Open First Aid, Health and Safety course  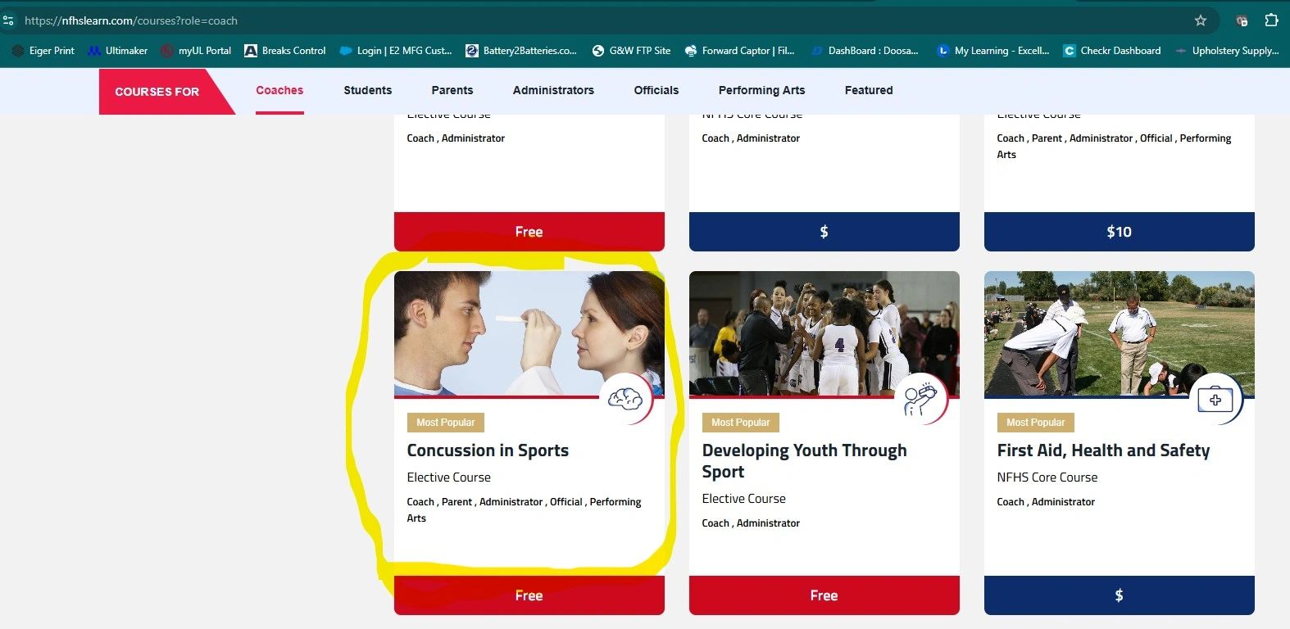(1103, 450)
